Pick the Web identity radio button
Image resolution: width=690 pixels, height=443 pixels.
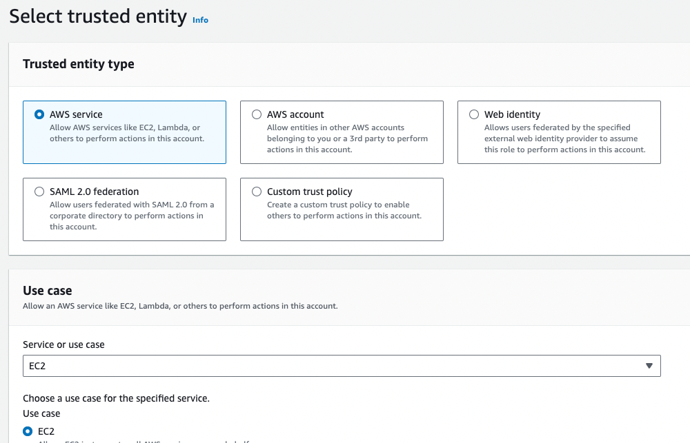click(474, 114)
